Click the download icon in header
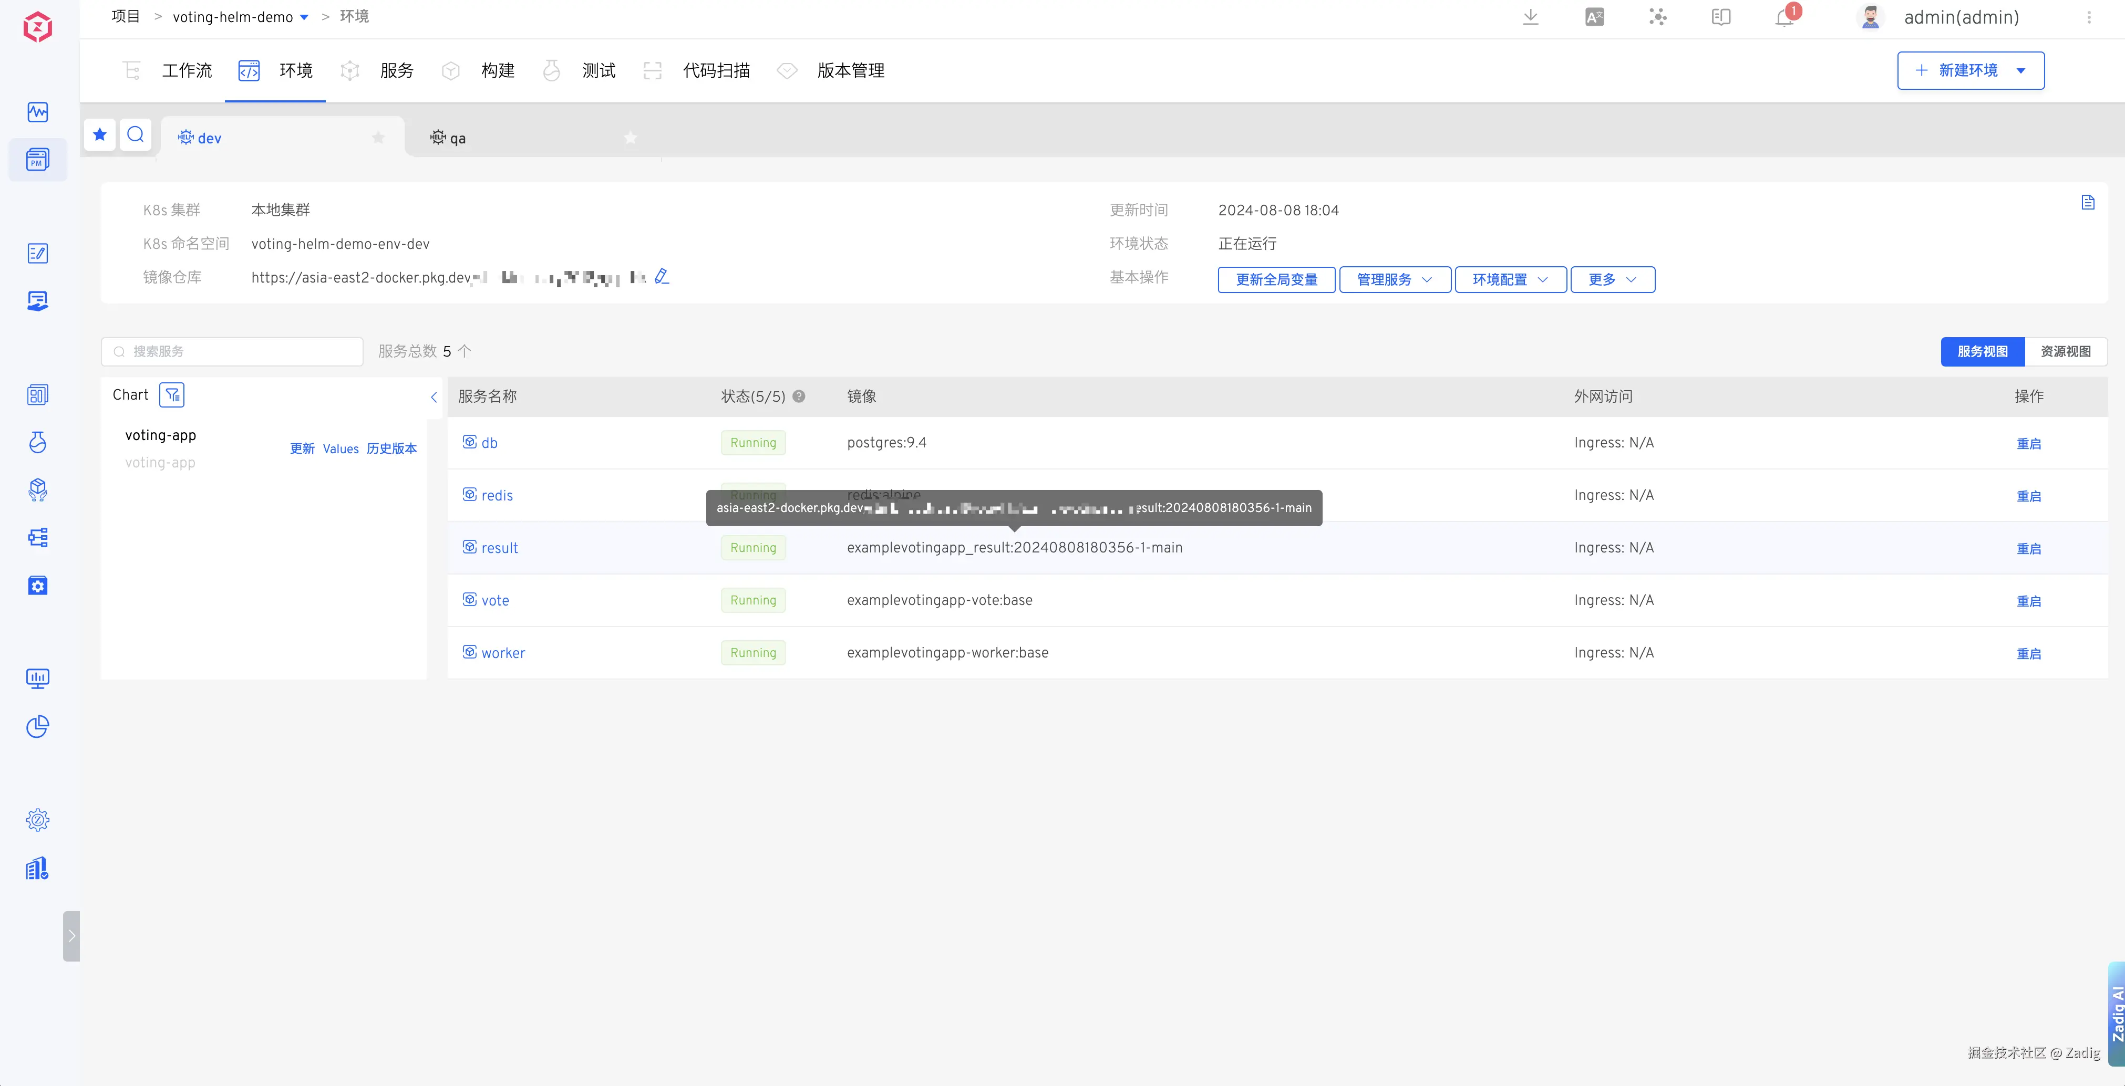Screen dimensions: 2125x1086 (1530, 17)
